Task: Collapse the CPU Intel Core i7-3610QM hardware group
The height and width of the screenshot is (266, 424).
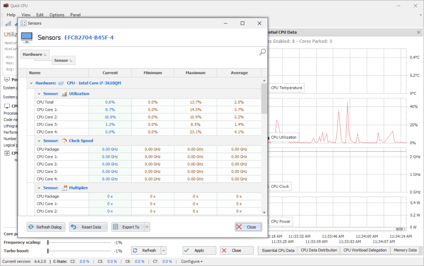Action: [x=31, y=83]
